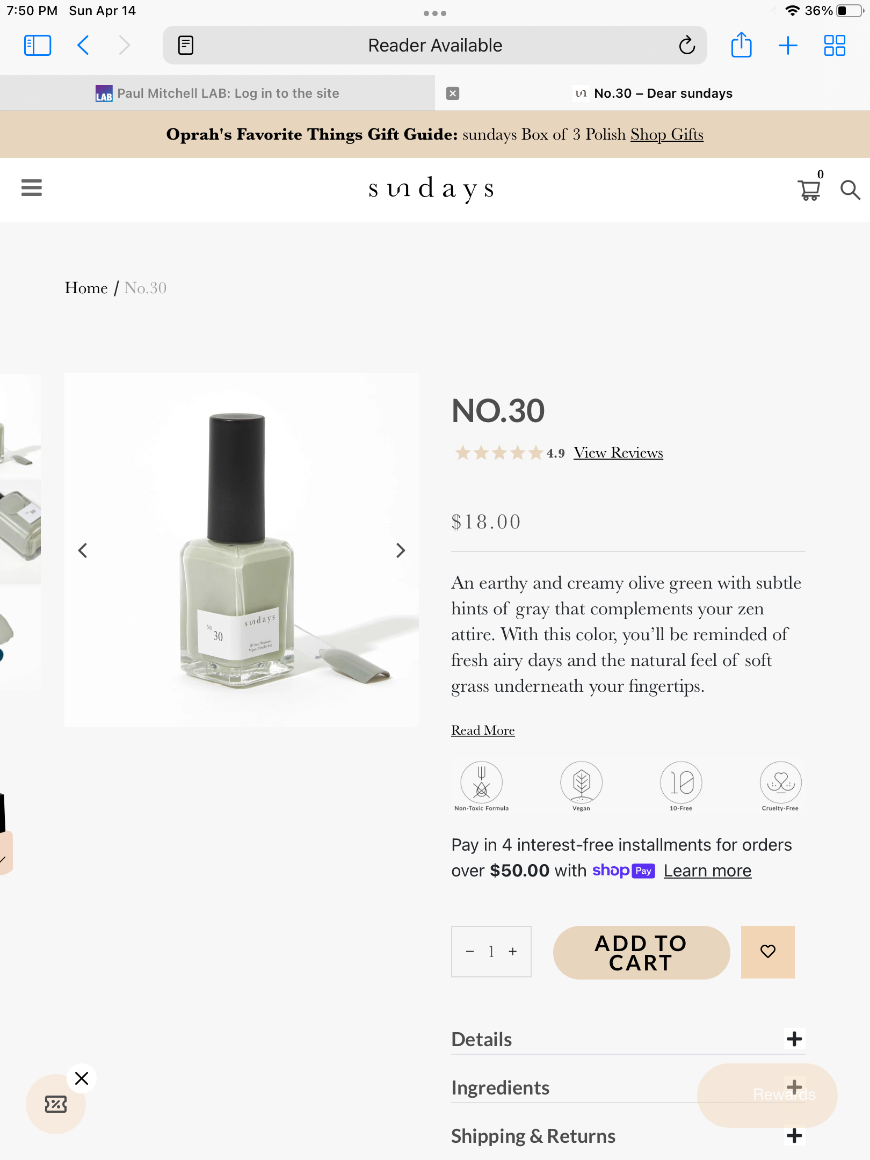Reload the current page
The height and width of the screenshot is (1160, 870).
[686, 45]
